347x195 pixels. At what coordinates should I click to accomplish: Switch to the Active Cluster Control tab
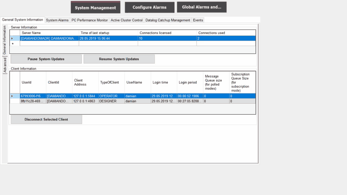coord(127,20)
